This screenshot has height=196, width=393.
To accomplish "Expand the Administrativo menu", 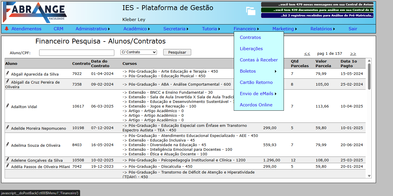I will click(x=93, y=29).
